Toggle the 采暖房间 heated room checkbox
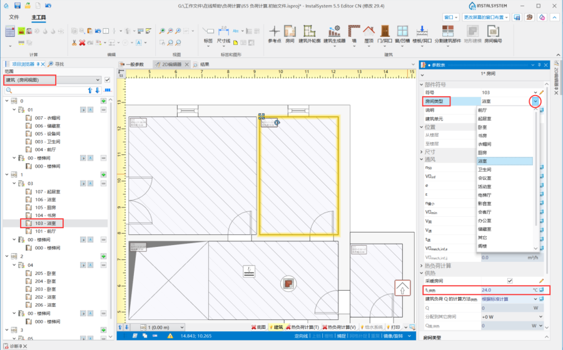Viewport: 563px width, 350px height. (x=510, y=281)
